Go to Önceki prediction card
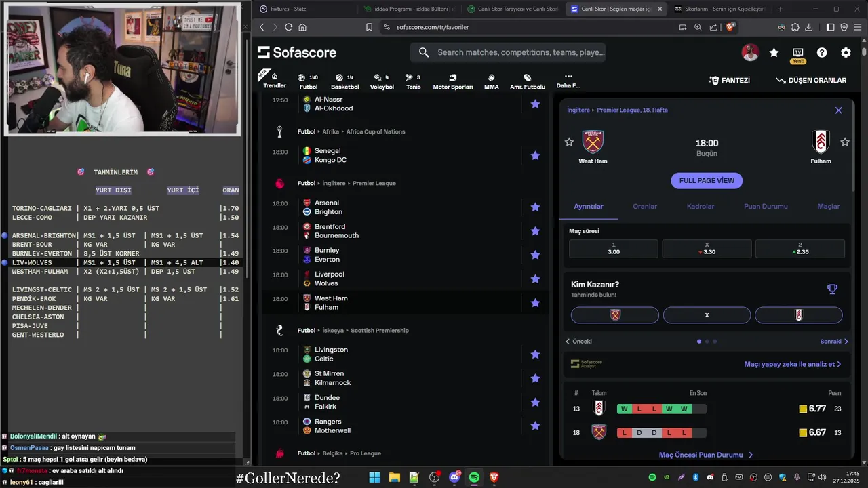The width and height of the screenshot is (868, 488). (x=578, y=342)
